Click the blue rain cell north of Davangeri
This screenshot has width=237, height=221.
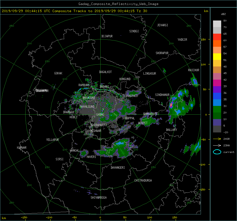click(120, 143)
